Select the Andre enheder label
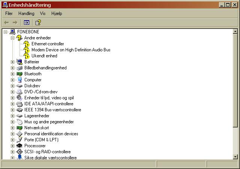The image size is (240, 169). pyautogui.click(x=37, y=38)
